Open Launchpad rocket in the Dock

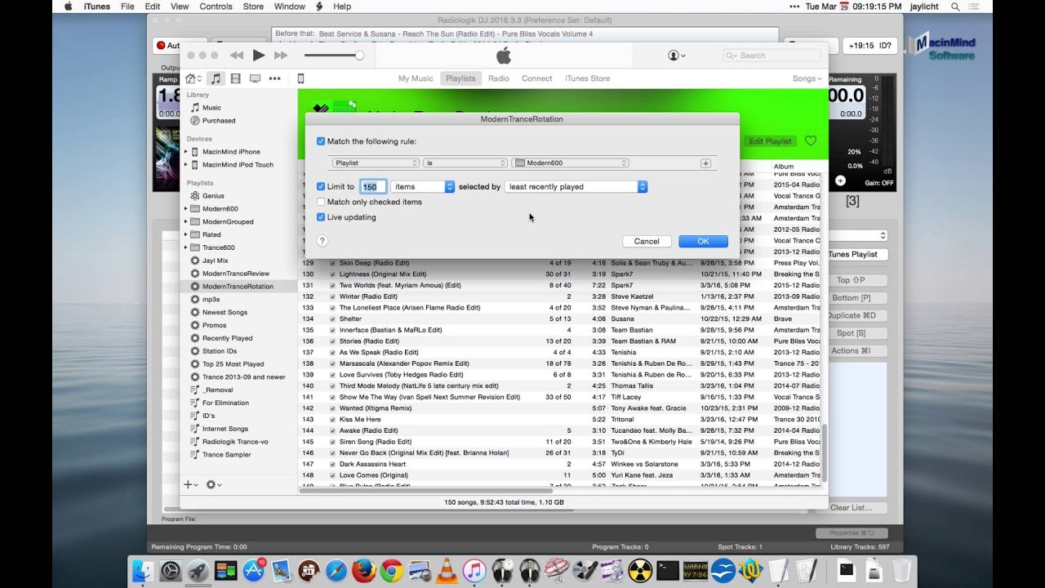(x=198, y=570)
